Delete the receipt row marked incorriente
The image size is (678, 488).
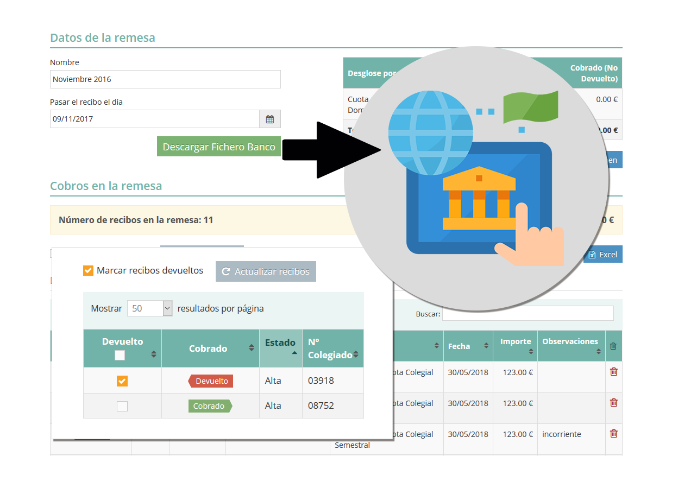(614, 434)
